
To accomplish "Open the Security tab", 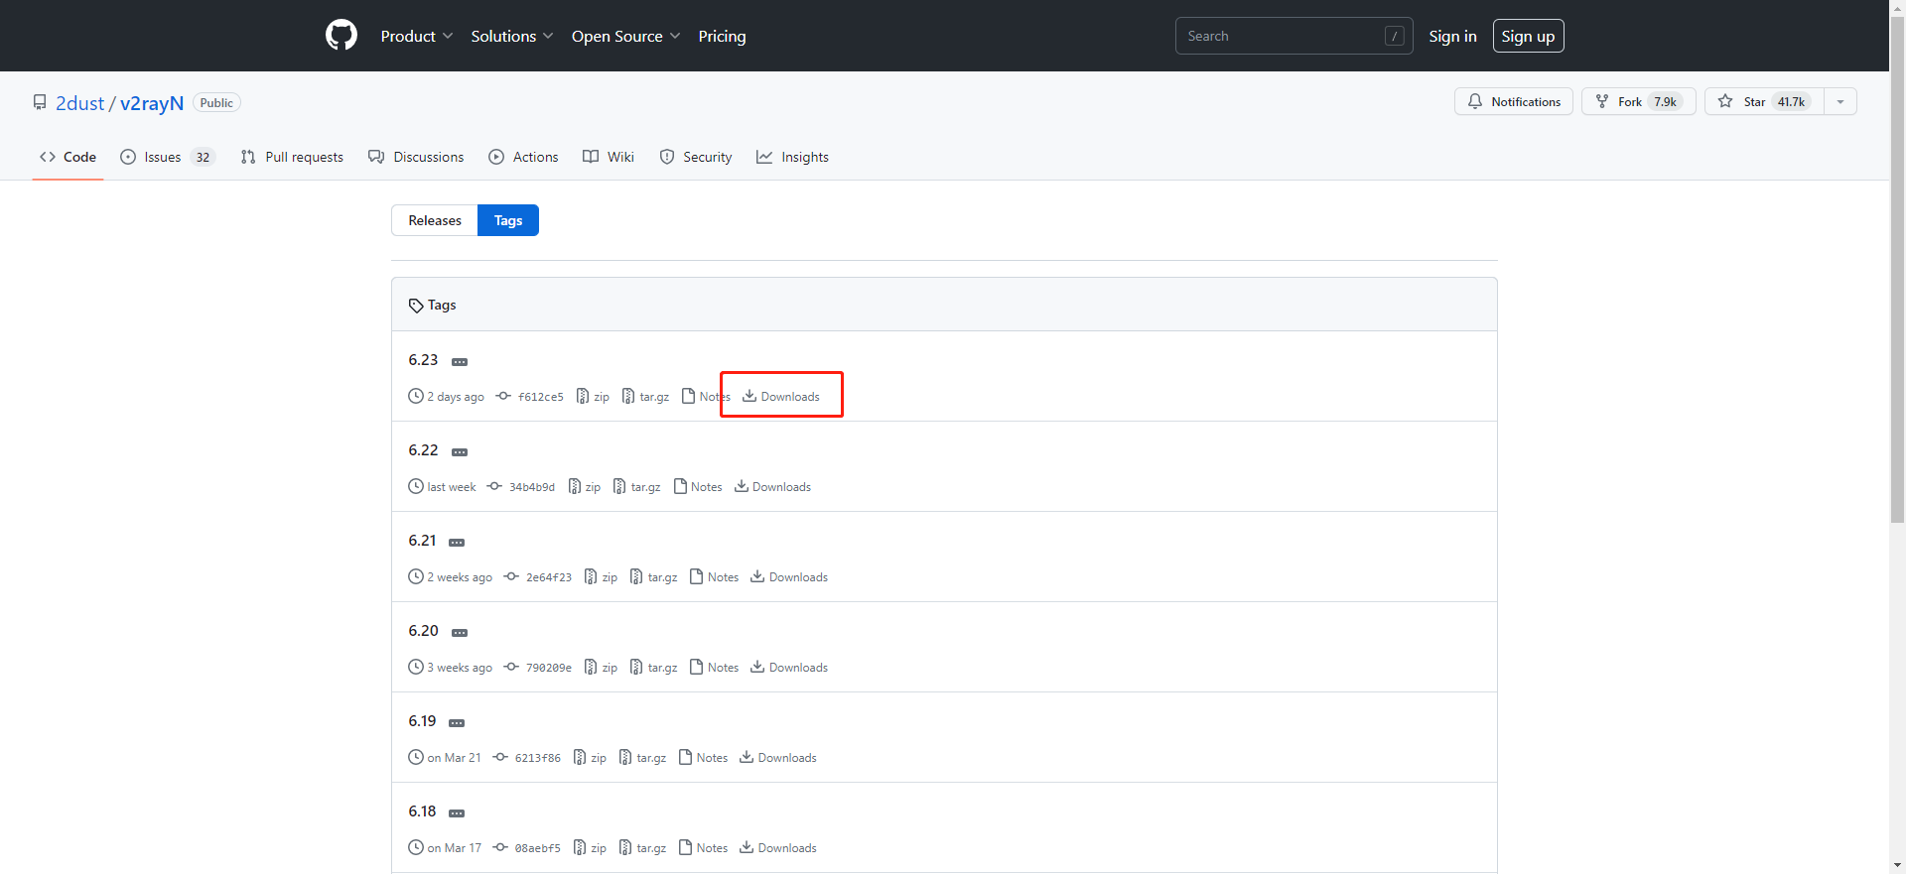I will pyautogui.click(x=696, y=157).
